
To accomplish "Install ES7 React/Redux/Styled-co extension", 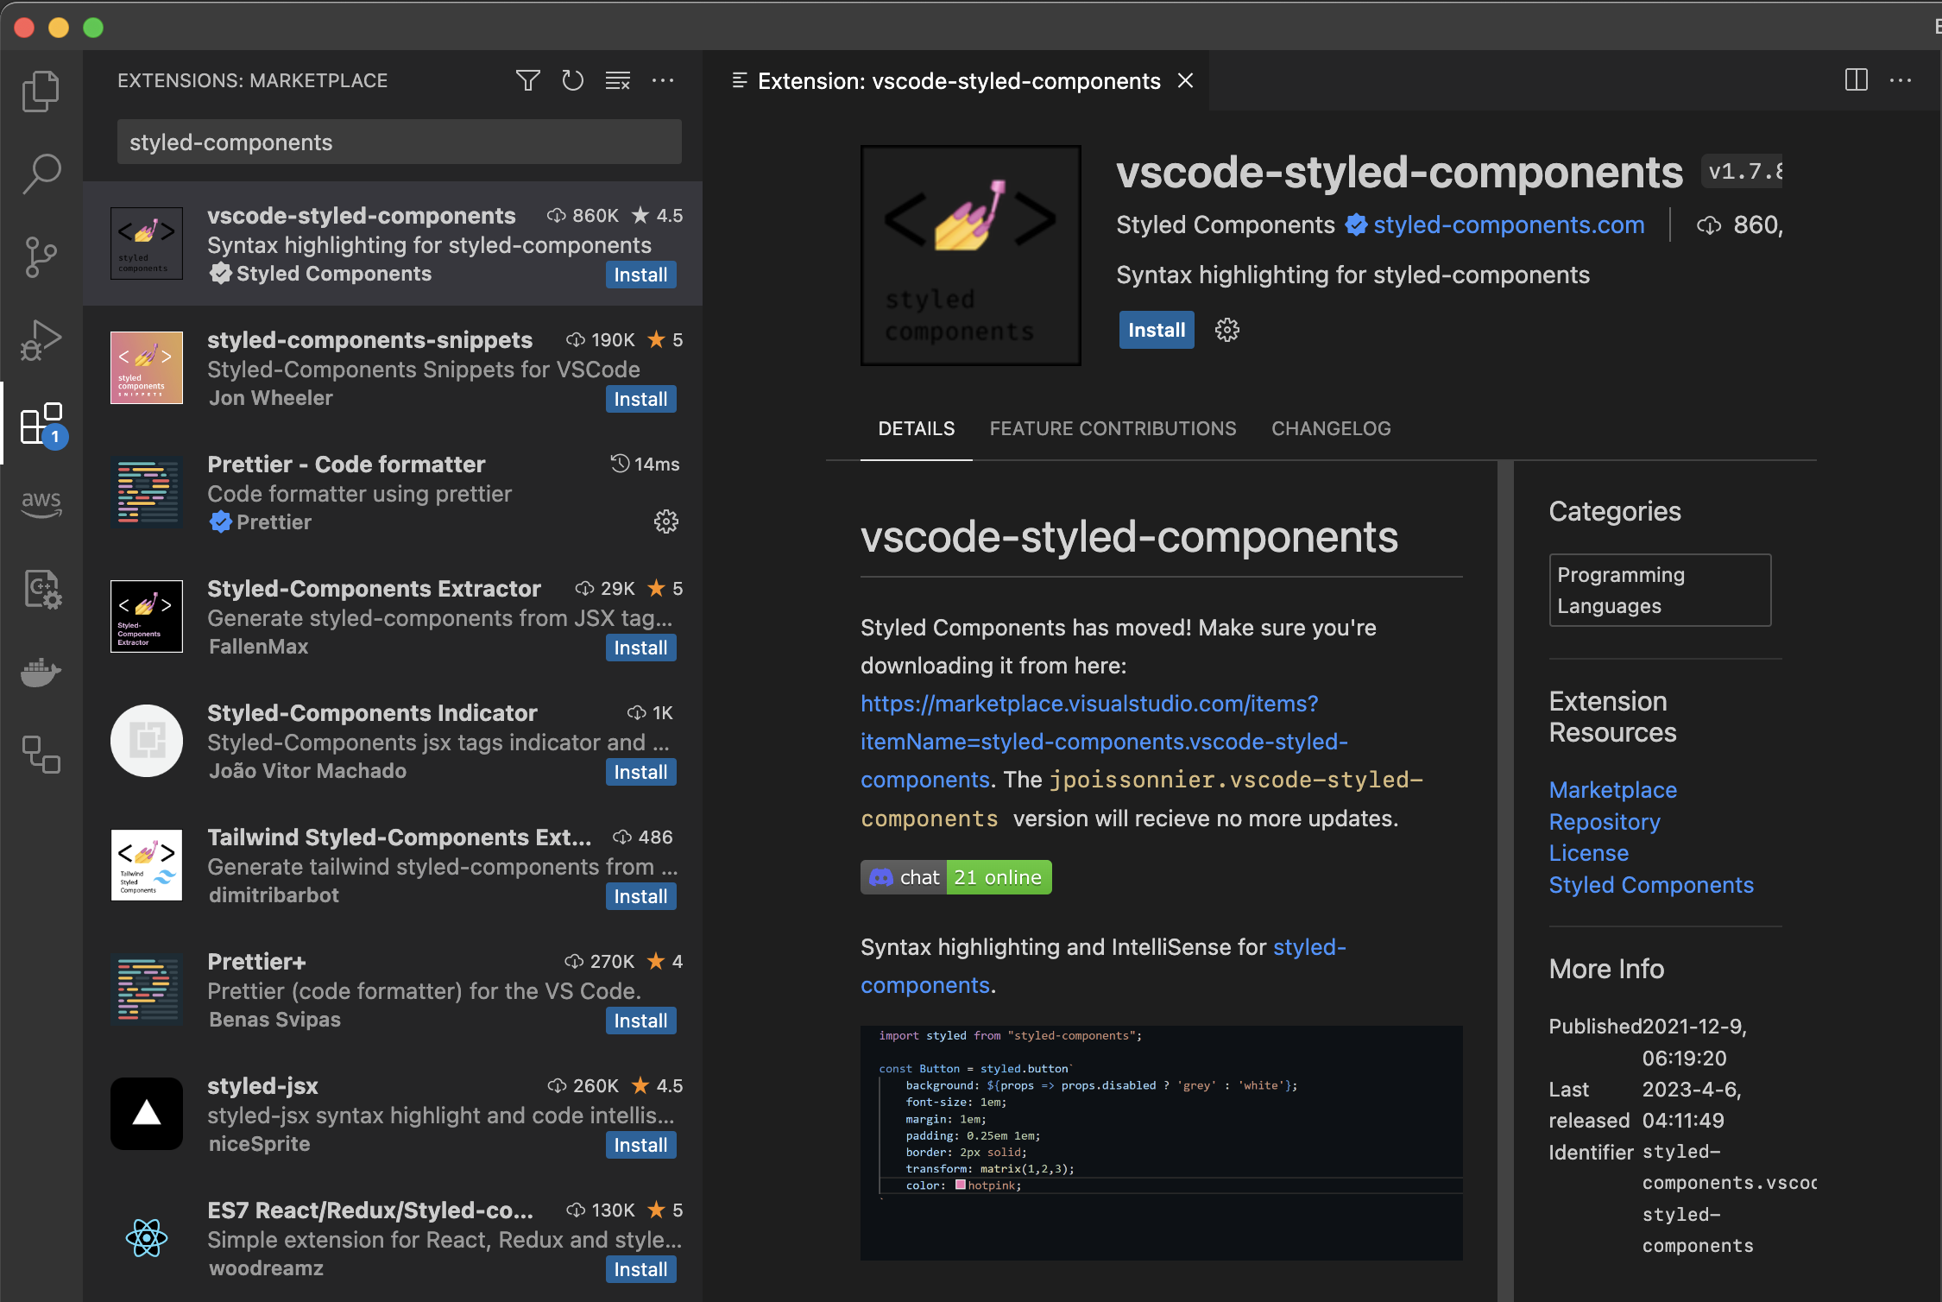I will (640, 1269).
